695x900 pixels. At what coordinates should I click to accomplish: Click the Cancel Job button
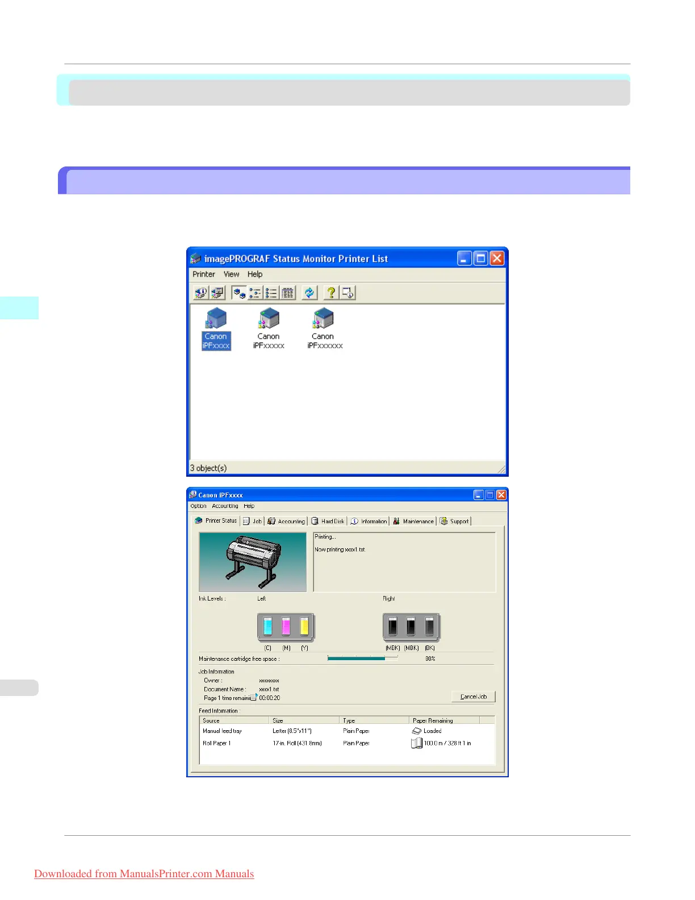474,697
